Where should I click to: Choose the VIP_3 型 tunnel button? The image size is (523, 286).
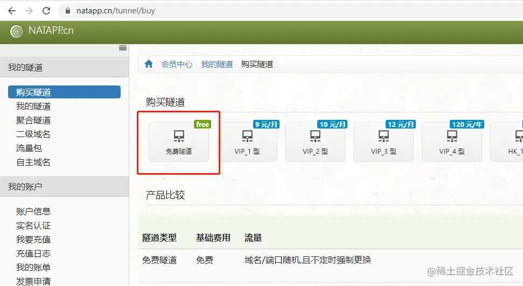tap(383, 142)
